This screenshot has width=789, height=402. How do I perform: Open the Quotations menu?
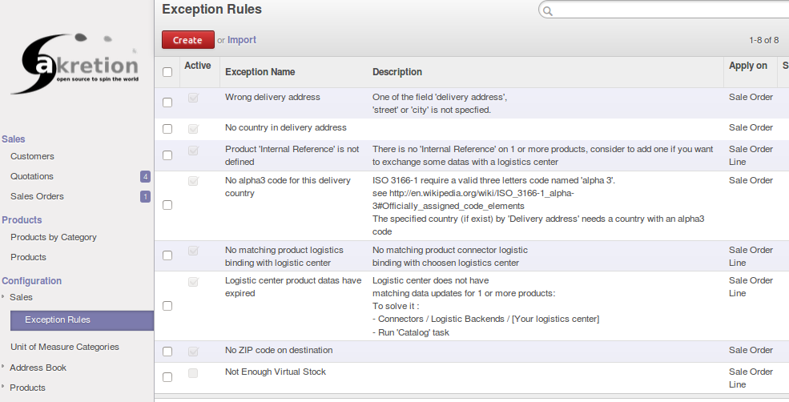coord(32,177)
